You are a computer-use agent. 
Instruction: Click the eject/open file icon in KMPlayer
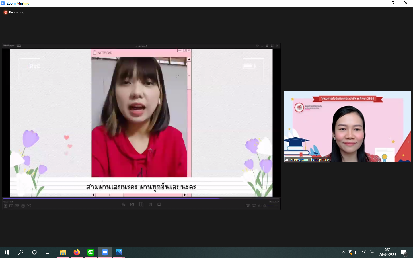123,204
